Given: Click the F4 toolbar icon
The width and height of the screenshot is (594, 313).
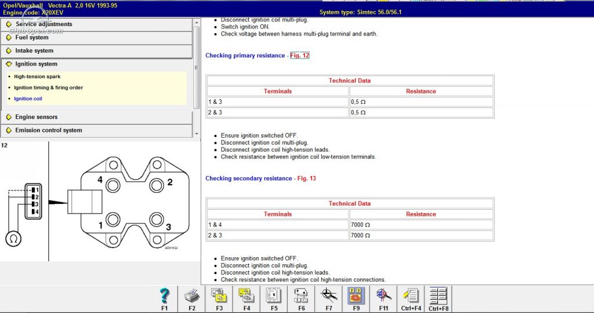Looking at the screenshot, I should pyautogui.click(x=247, y=298).
